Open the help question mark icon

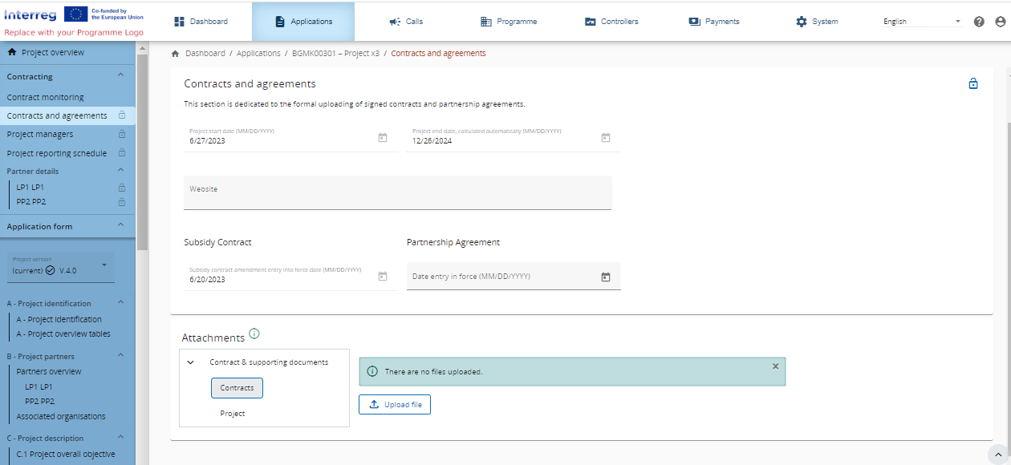click(979, 22)
